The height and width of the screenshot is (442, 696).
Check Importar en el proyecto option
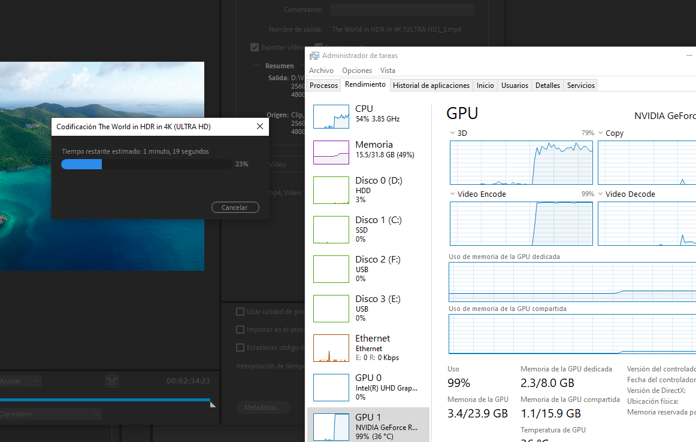pos(240,330)
